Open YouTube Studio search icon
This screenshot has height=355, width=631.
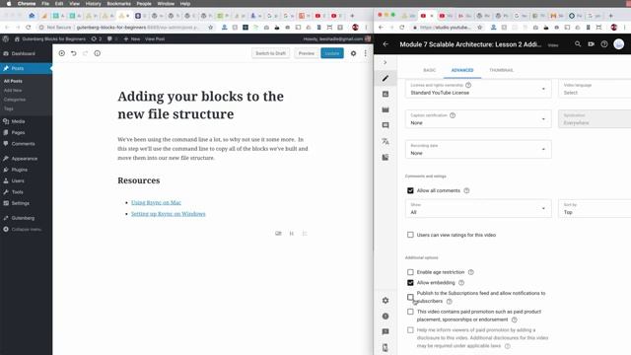(x=578, y=43)
